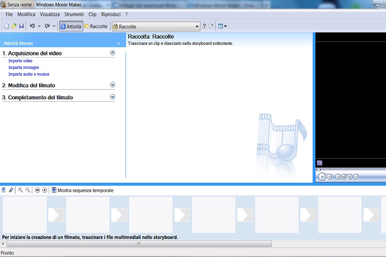Click the Previous Frame button
This screenshot has width=386, height=257.
[344, 176]
